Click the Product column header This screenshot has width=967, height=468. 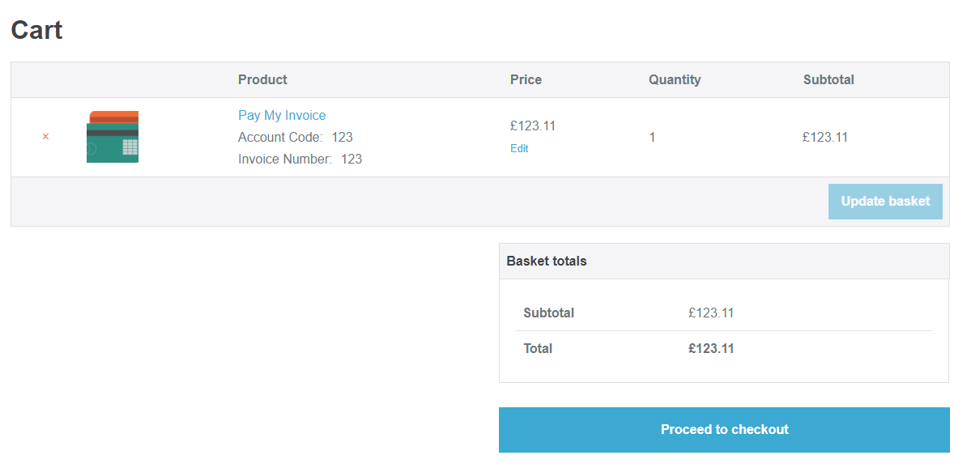[262, 79]
